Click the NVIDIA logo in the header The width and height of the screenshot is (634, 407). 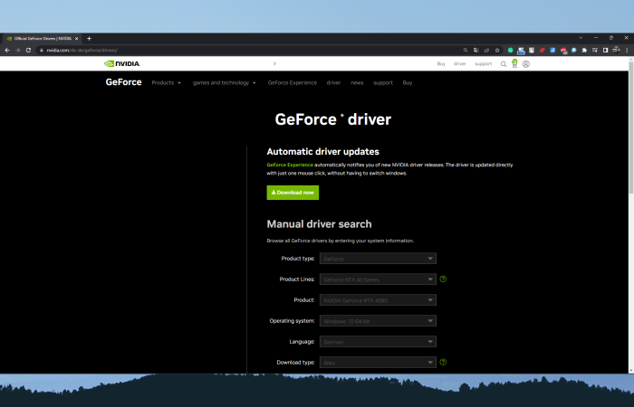(121, 64)
